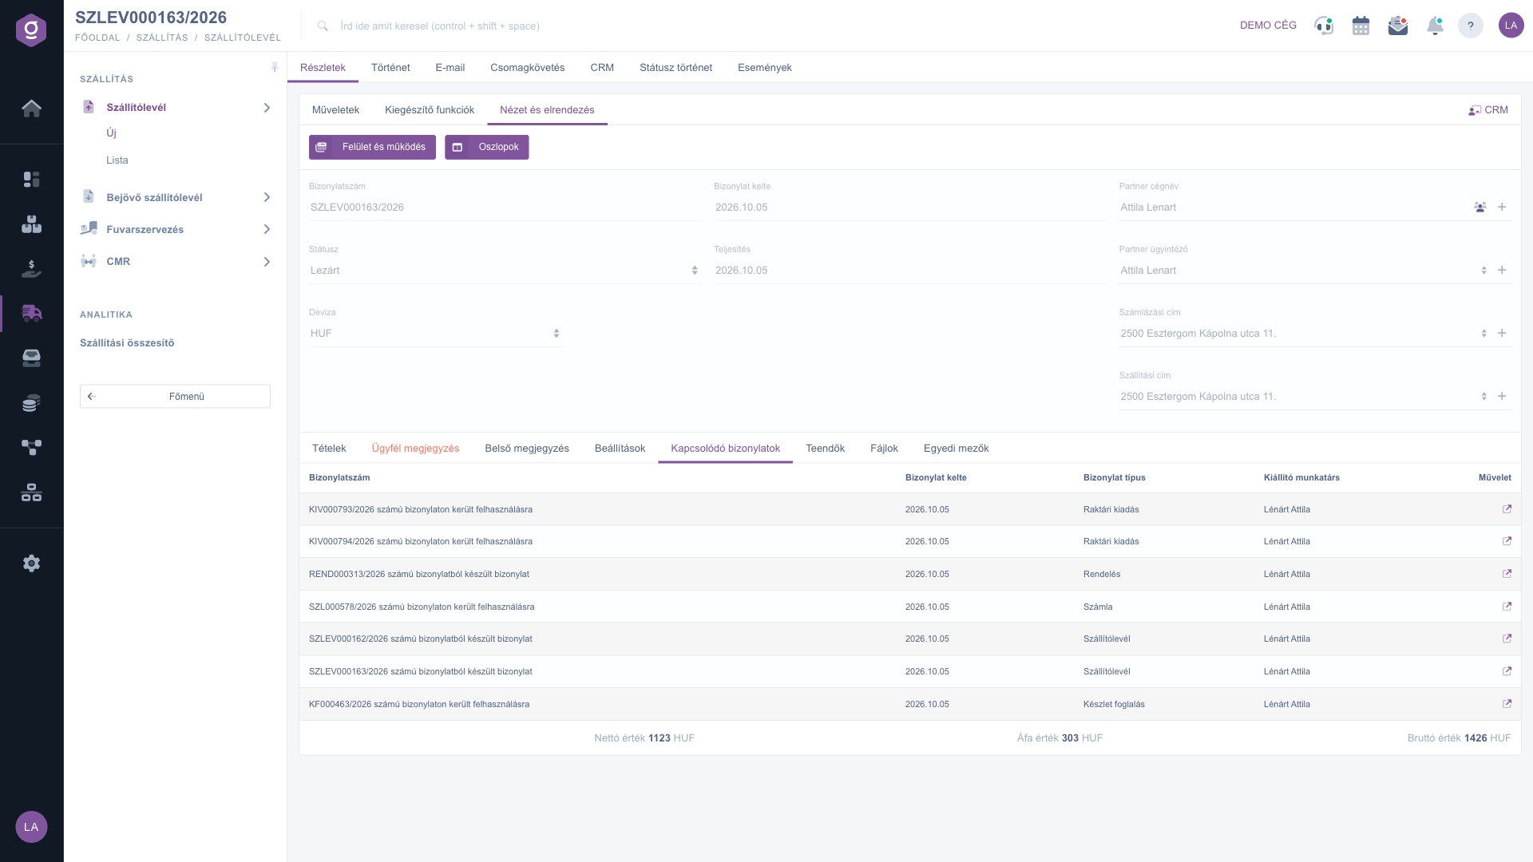Pin the side menu with pin icon
The width and height of the screenshot is (1533, 862).
275,67
